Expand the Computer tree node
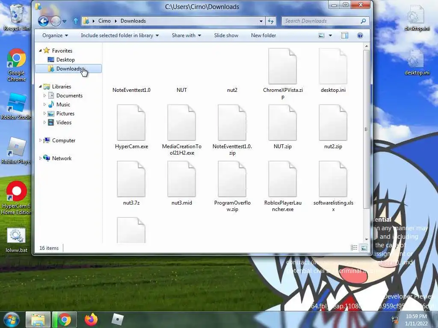 coord(40,140)
